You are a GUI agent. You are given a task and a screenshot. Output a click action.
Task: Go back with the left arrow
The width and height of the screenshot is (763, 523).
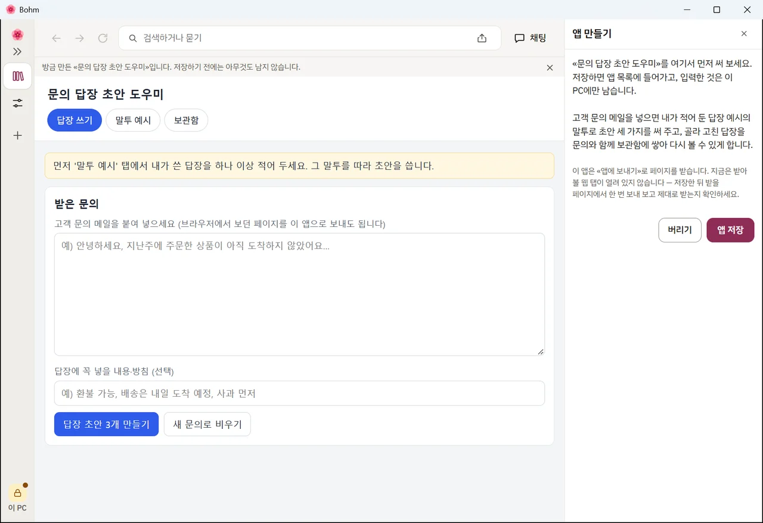[57, 38]
